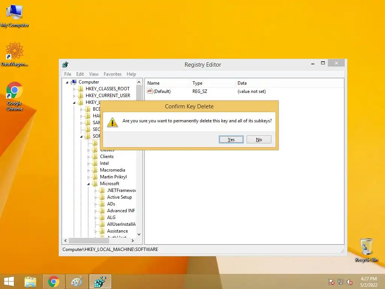Expand the Advanced INF key
Screen dimensions: 385x289
tap(95, 211)
